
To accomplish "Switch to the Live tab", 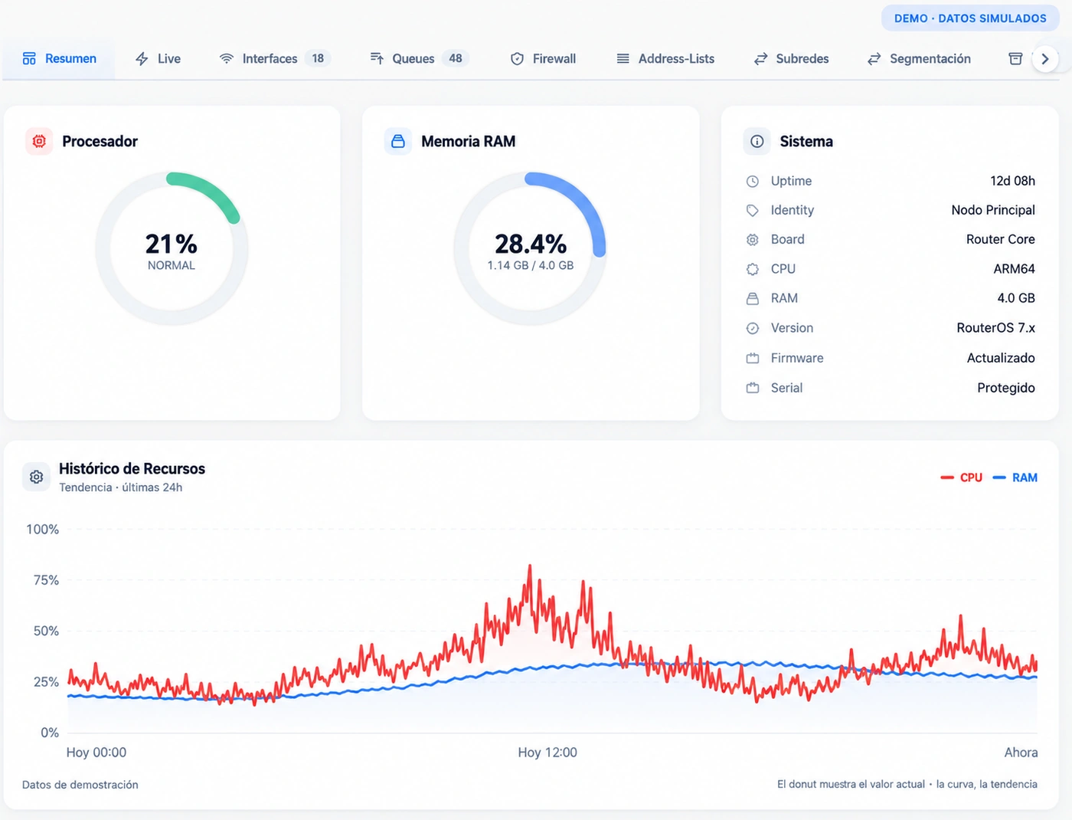I will tap(158, 59).
